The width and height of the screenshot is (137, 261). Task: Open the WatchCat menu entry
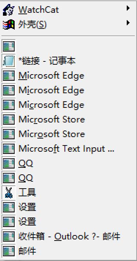pos(68,10)
